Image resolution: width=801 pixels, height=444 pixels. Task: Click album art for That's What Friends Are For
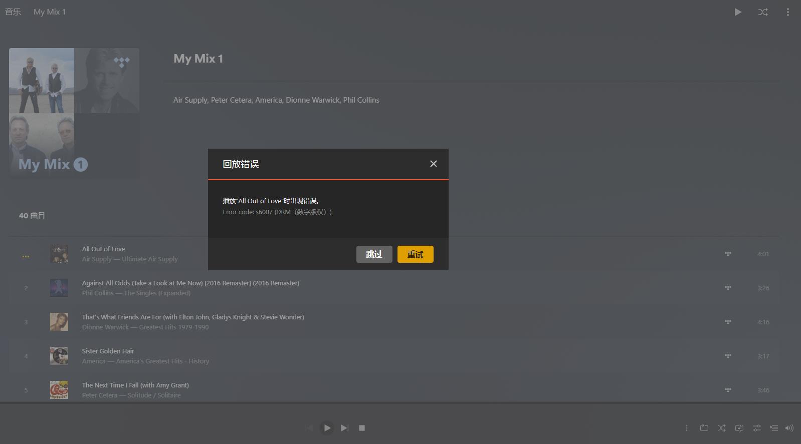(x=59, y=322)
